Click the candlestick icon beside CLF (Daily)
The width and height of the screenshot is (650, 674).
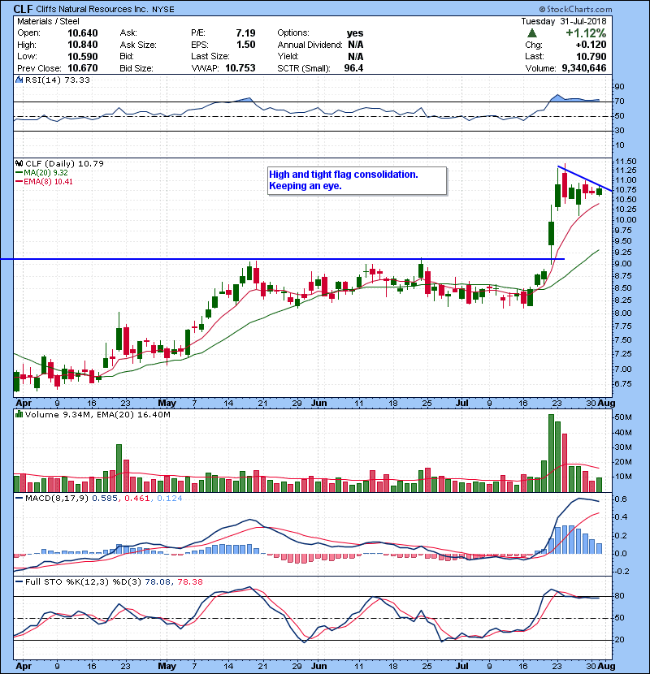click(x=19, y=163)
